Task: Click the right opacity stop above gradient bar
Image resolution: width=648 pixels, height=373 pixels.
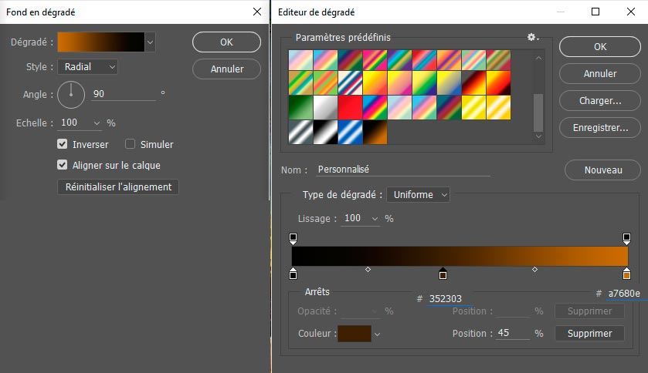Action: tap(626, 238)
